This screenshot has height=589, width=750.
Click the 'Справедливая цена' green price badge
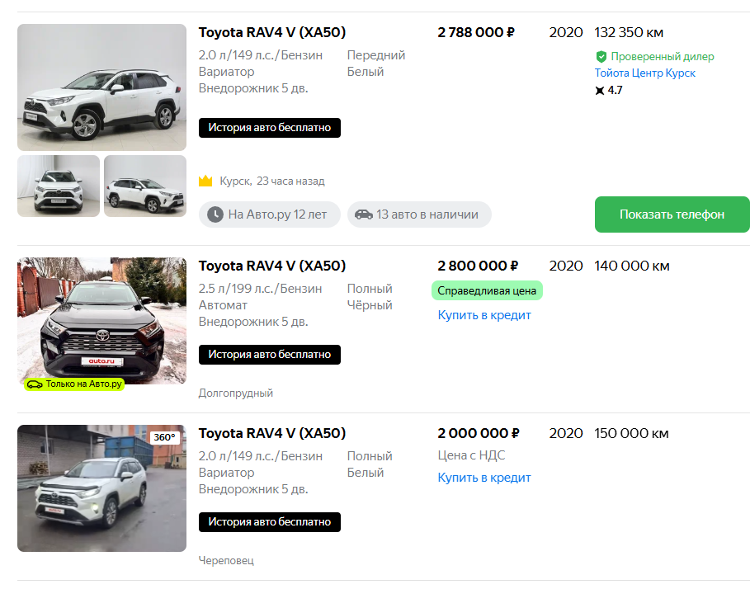coord(487,290)
